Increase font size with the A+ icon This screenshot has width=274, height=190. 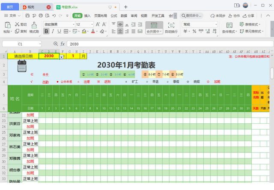pyautogui.click(x=98, y=24)
